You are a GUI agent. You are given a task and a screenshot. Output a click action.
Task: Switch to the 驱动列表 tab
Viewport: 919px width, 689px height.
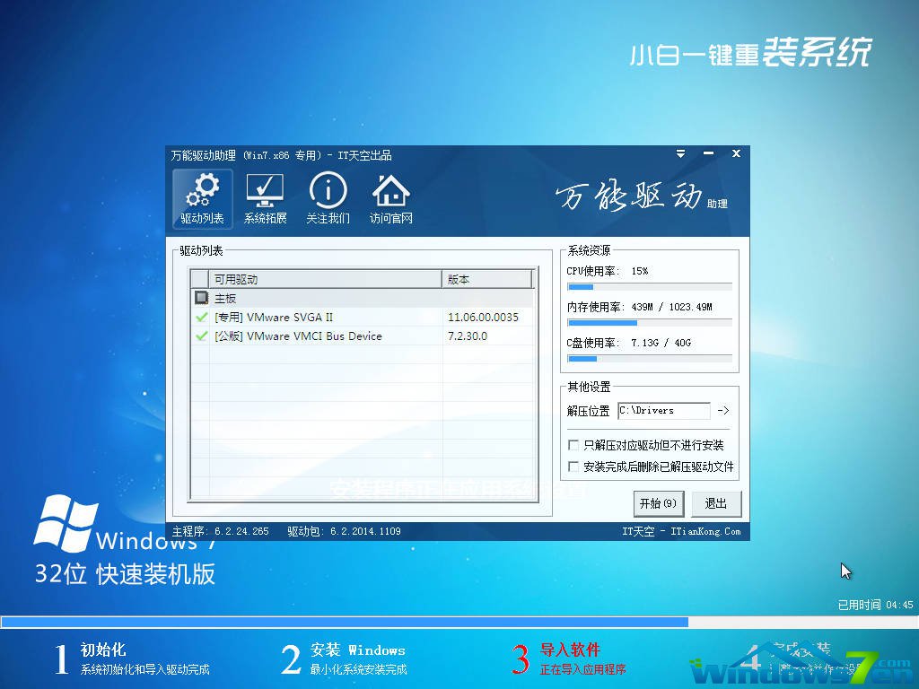point(202,198)
